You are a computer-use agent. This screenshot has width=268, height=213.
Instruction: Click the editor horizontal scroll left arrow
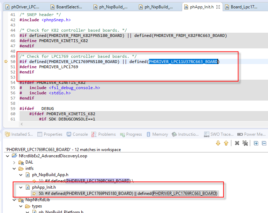[22, 124]
